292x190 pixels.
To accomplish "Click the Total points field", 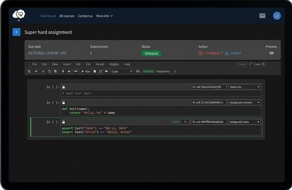I will point(174,71).
